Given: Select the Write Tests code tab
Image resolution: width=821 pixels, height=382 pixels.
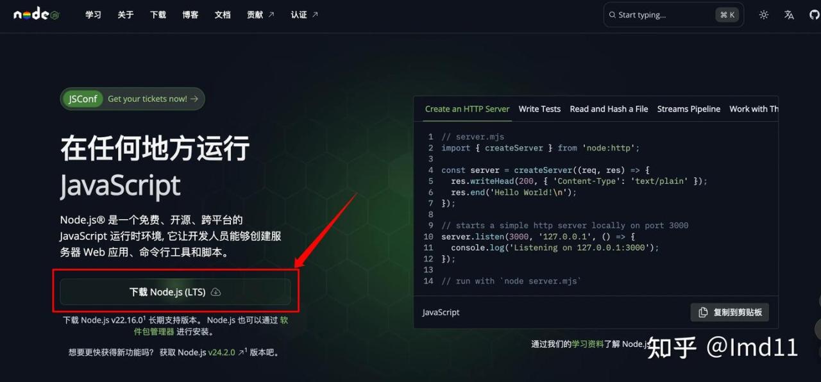Looking at the screenshot, I should (x=539, y=109).
